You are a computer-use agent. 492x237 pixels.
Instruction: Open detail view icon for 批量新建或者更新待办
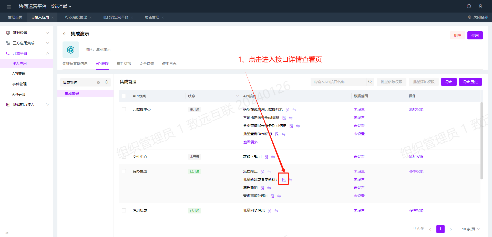point(284,180)
